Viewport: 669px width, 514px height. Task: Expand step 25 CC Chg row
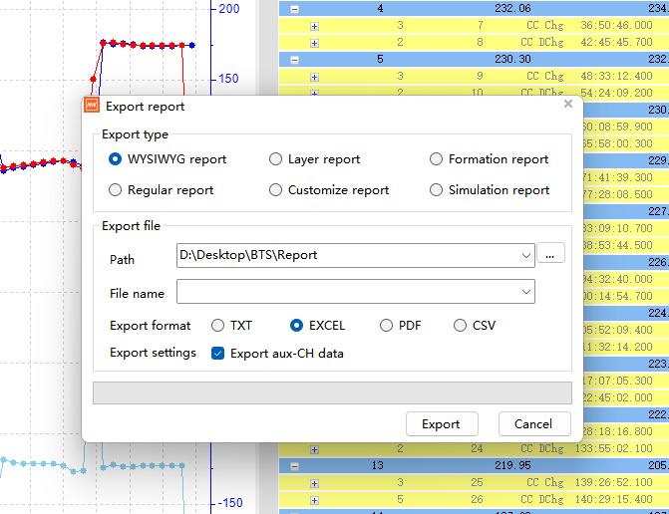[x=314, y=483]
